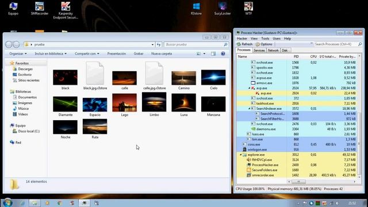This screenshot has height=207, width=368.
Task: Select the daemonu.exe process row
Action: click(x=297, y=129)
